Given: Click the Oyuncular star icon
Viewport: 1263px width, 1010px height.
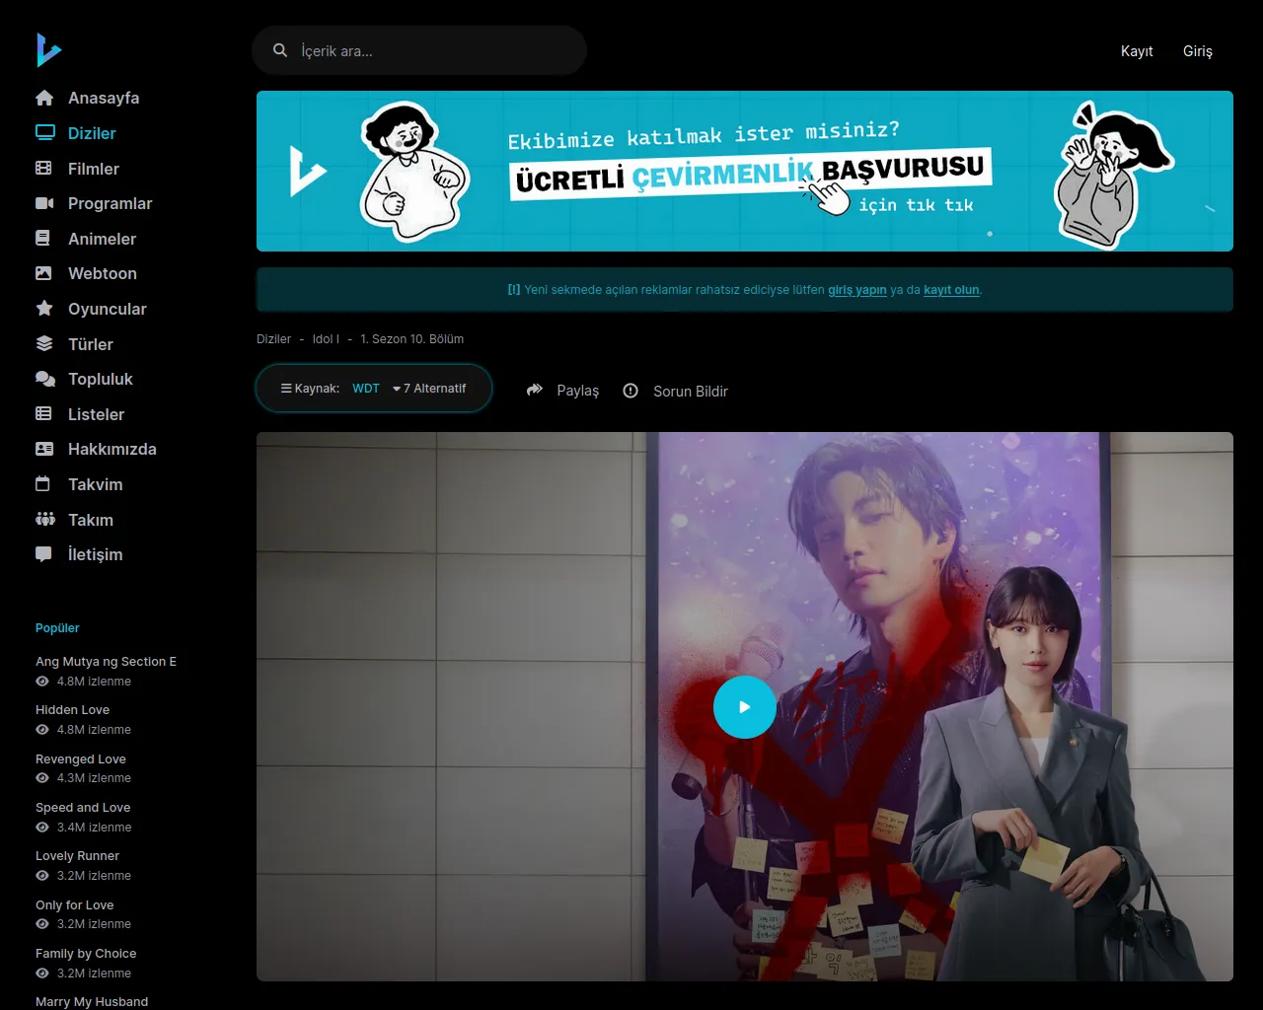Looking at the screenshot, I should tap(44, 309).
